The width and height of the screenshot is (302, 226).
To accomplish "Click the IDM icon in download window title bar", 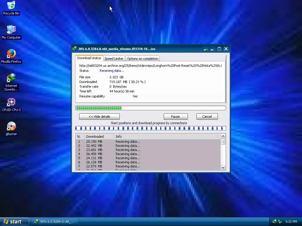I will pos(75,49).
